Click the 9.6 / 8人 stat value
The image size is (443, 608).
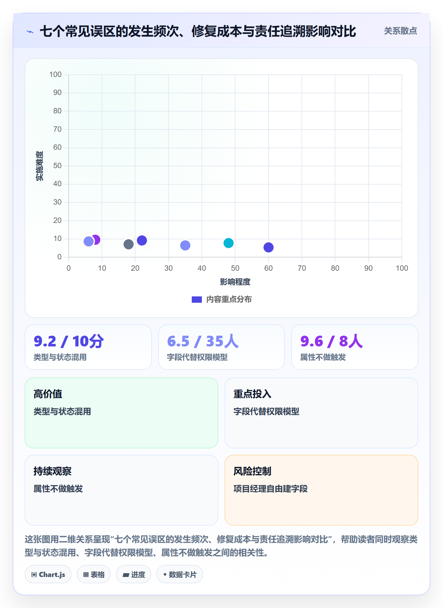[x=332, y=341]
